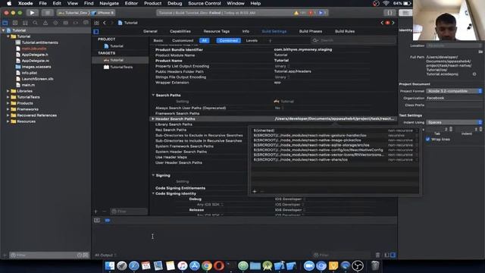Open the Debug navigator icon
Screen dimensions: 485x273
[x=66, y=23]
